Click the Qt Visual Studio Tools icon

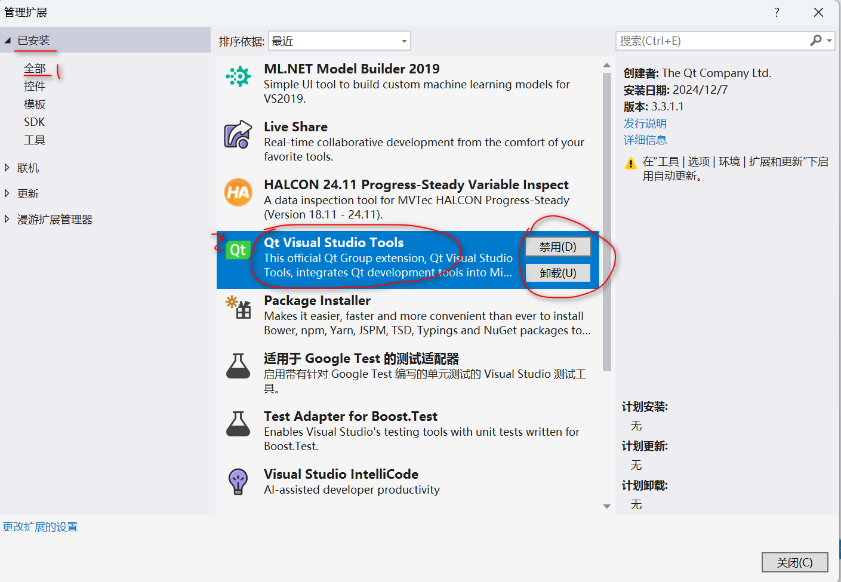(x=238, y=251)
